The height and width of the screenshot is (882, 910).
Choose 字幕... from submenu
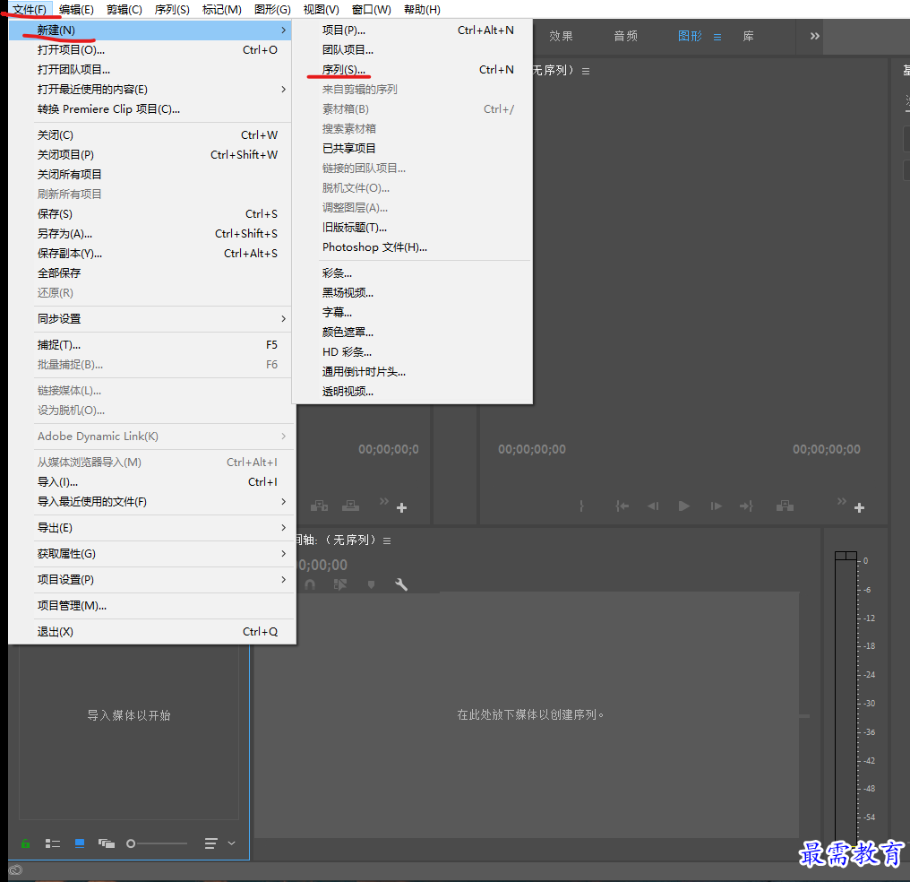click(x=412, y=313)
